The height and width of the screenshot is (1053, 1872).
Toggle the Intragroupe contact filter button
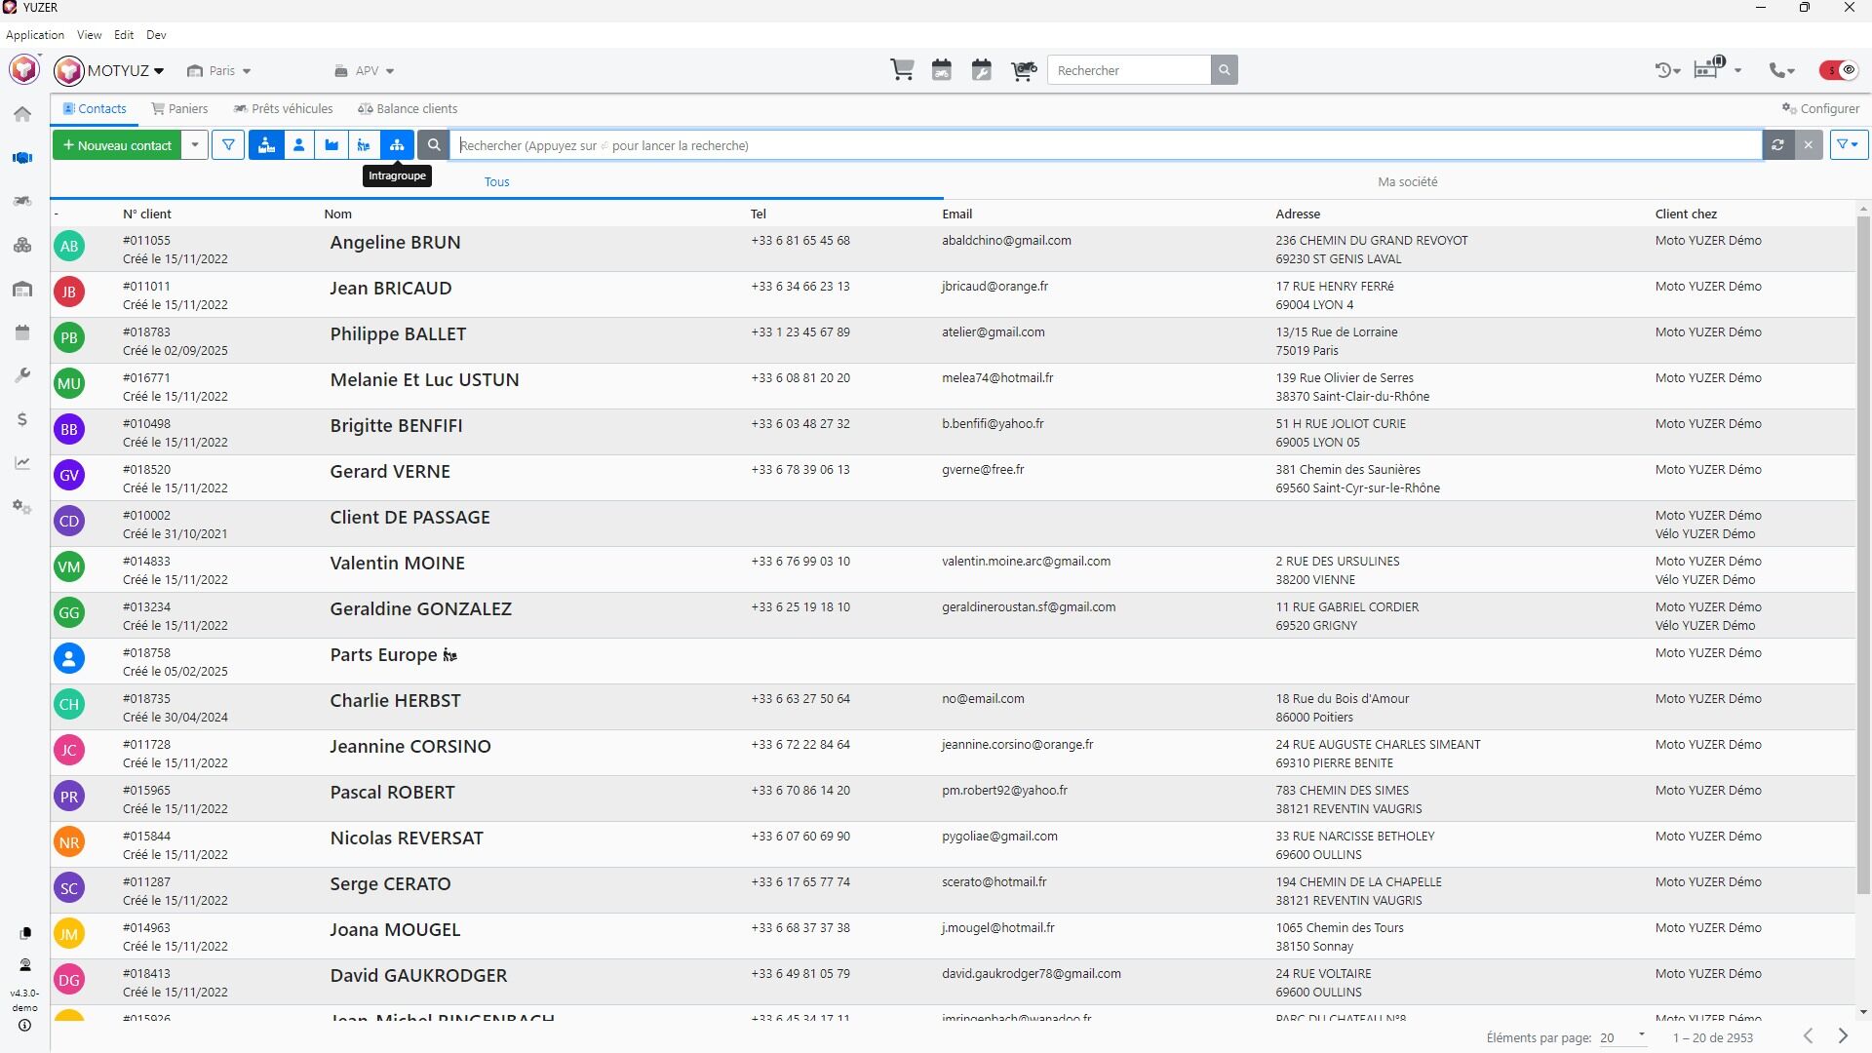tap(397, 145)
